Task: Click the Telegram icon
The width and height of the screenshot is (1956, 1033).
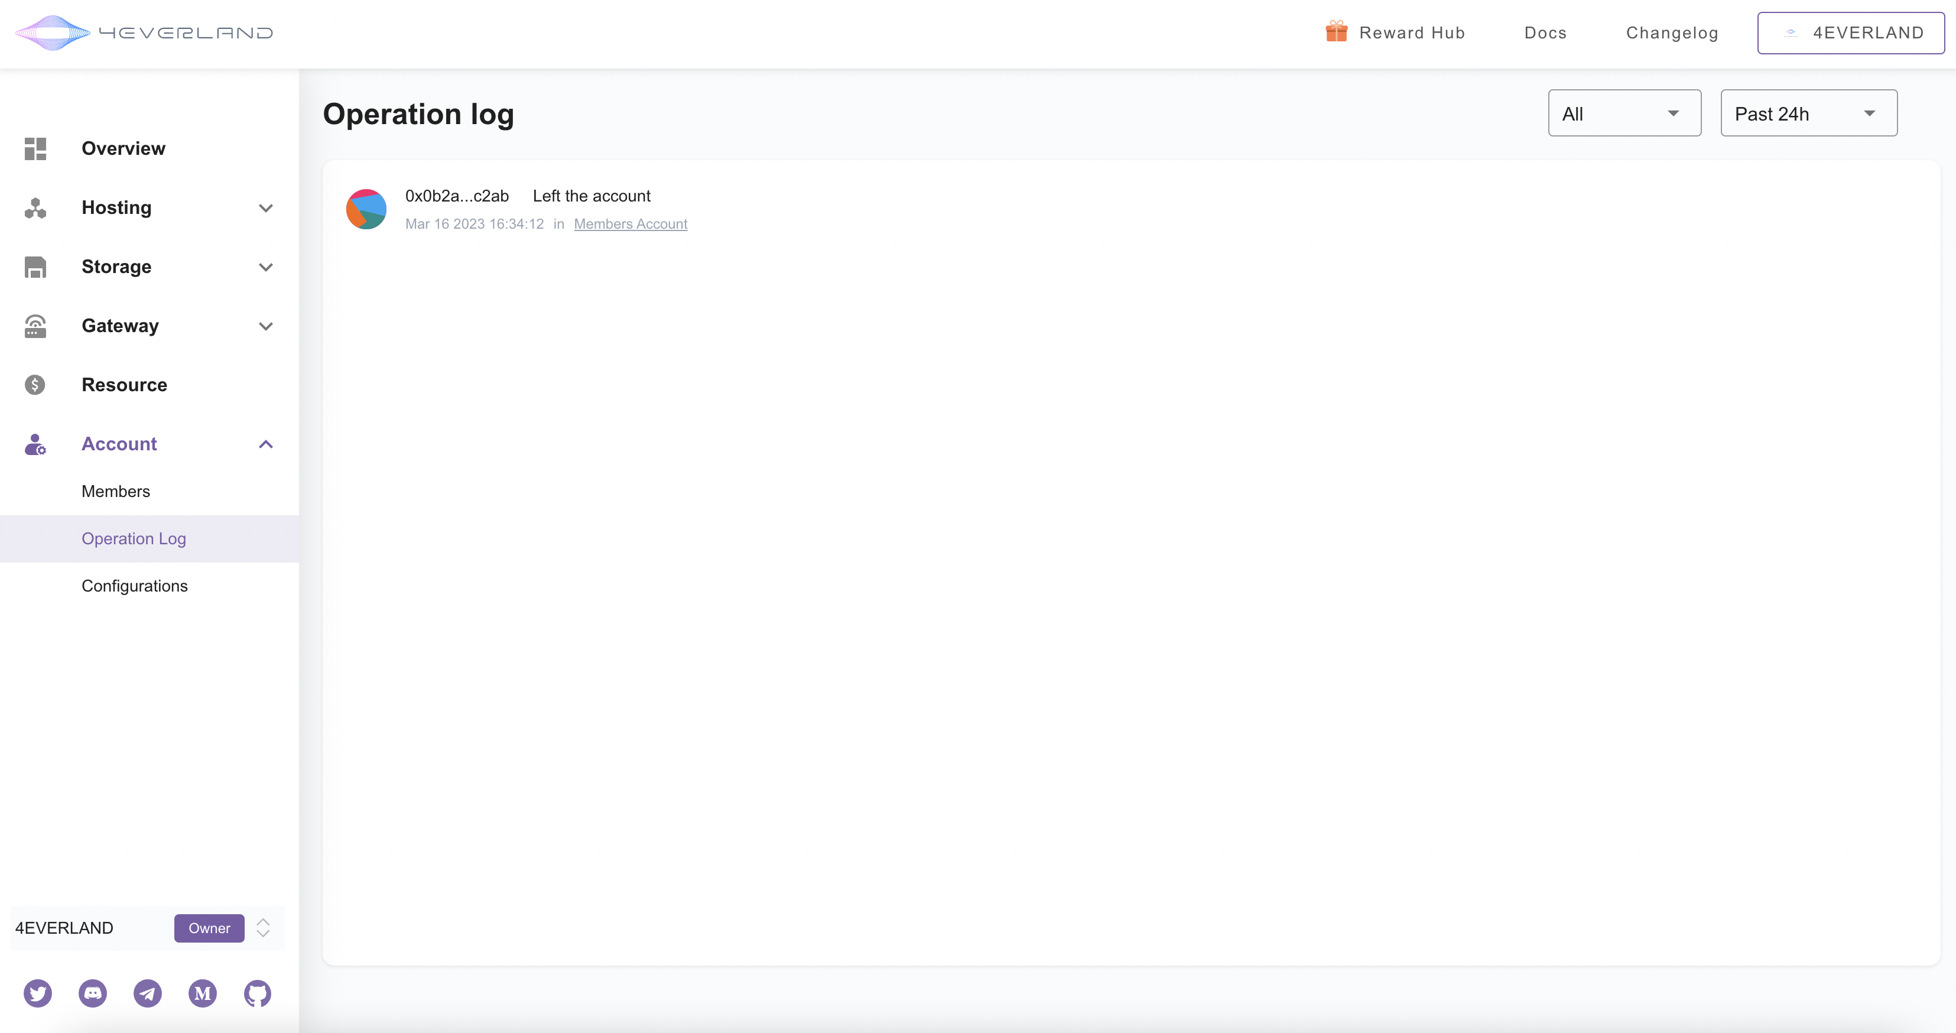Action: coord(147,993)
